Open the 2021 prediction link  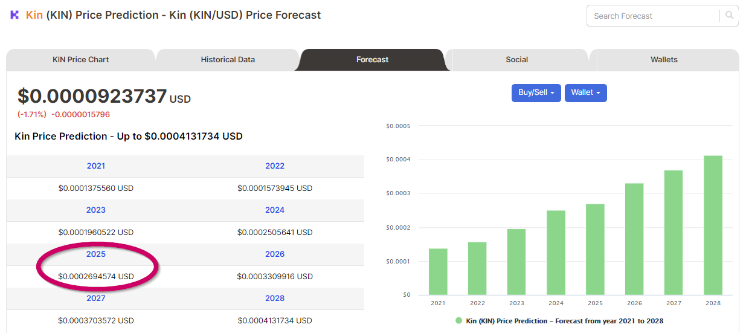tap(96, 166)
